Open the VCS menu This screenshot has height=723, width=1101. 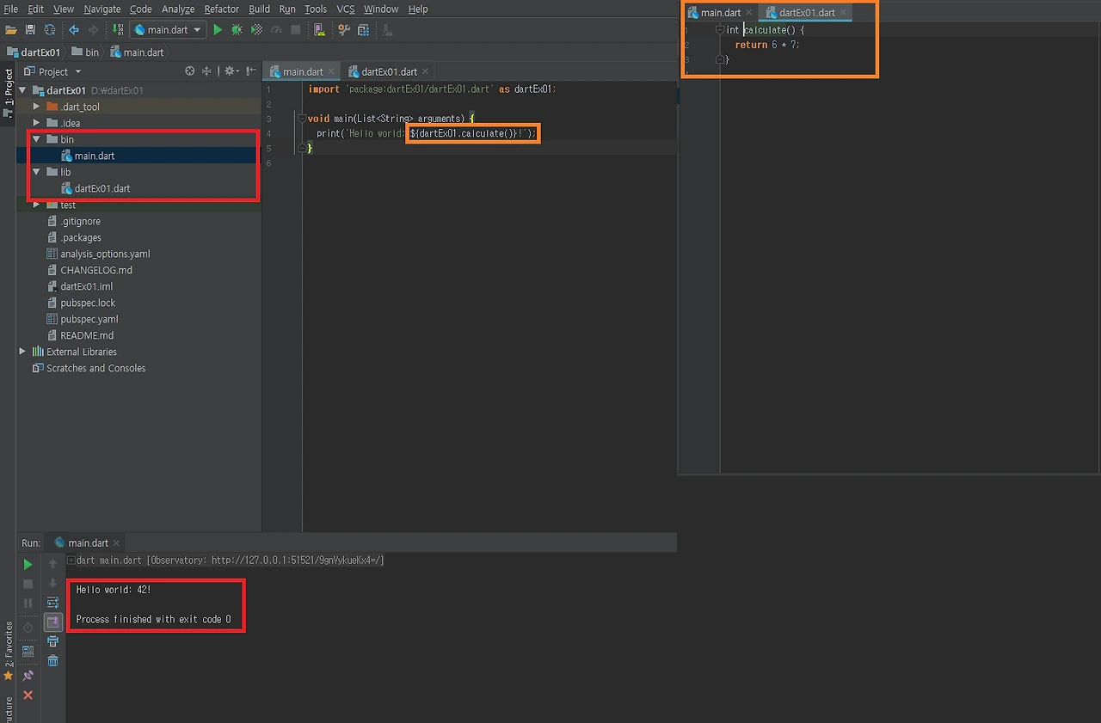pos(346,9)
